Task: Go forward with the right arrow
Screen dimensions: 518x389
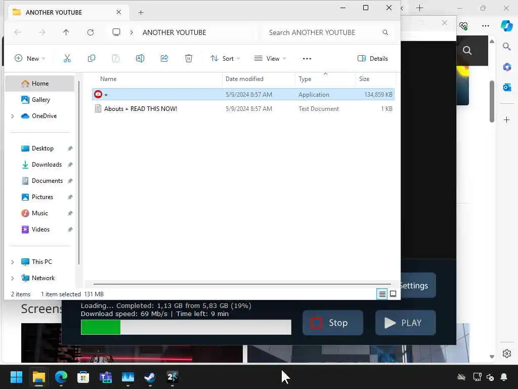Action: [x=42, y=32]
